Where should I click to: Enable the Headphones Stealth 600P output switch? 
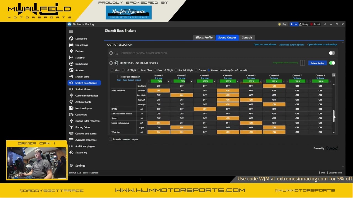tap(332, 53)
